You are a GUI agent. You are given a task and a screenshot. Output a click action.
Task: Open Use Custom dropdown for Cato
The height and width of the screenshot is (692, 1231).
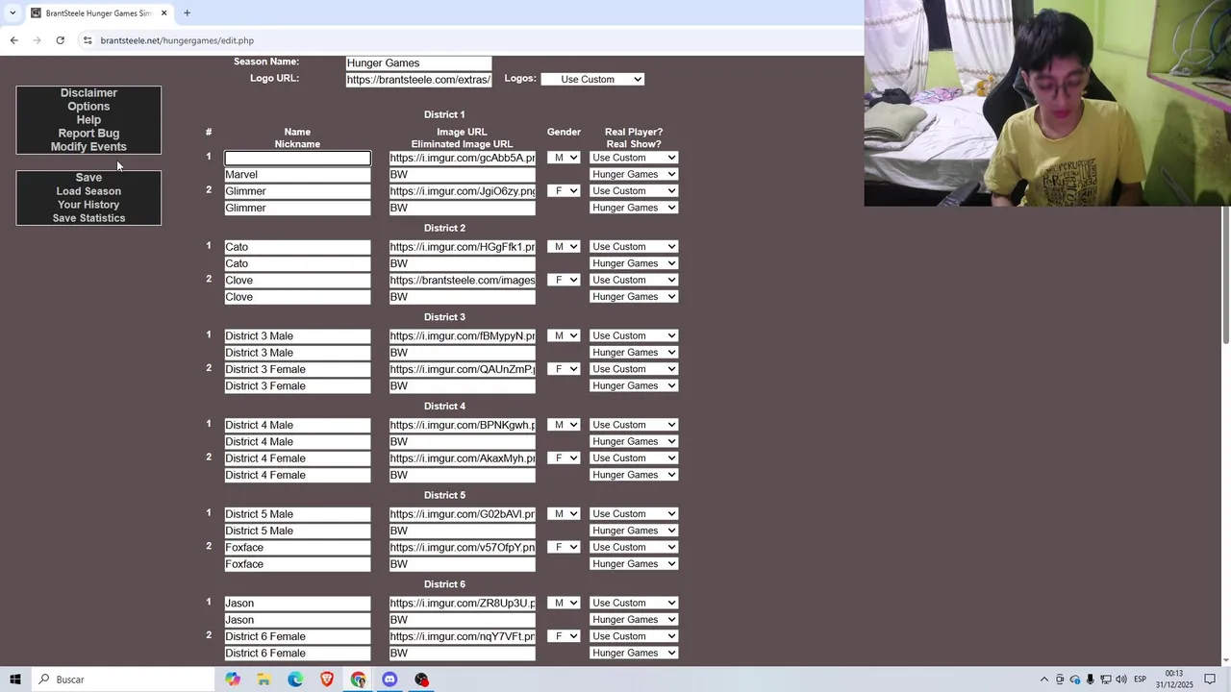click(634, 247)
